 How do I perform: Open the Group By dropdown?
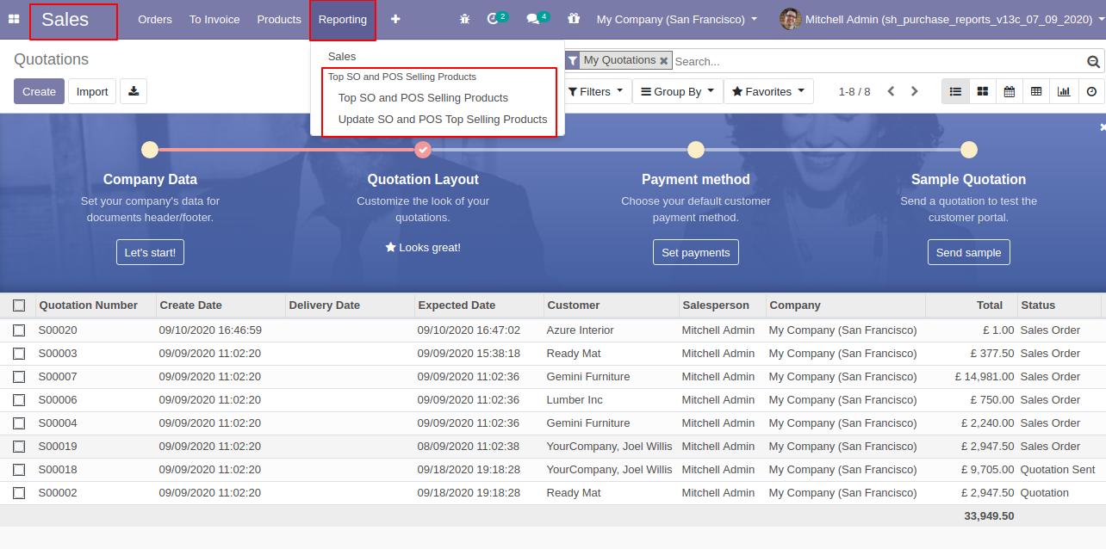point(677,91)
